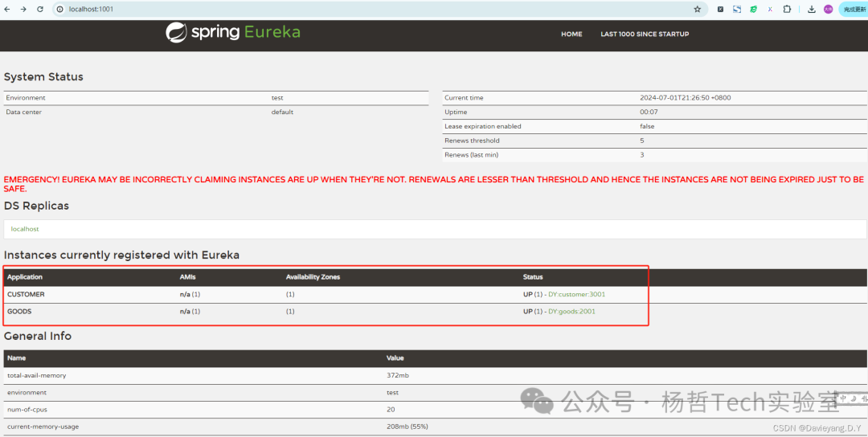Click the DS Replicas heading

pos(36,206)
